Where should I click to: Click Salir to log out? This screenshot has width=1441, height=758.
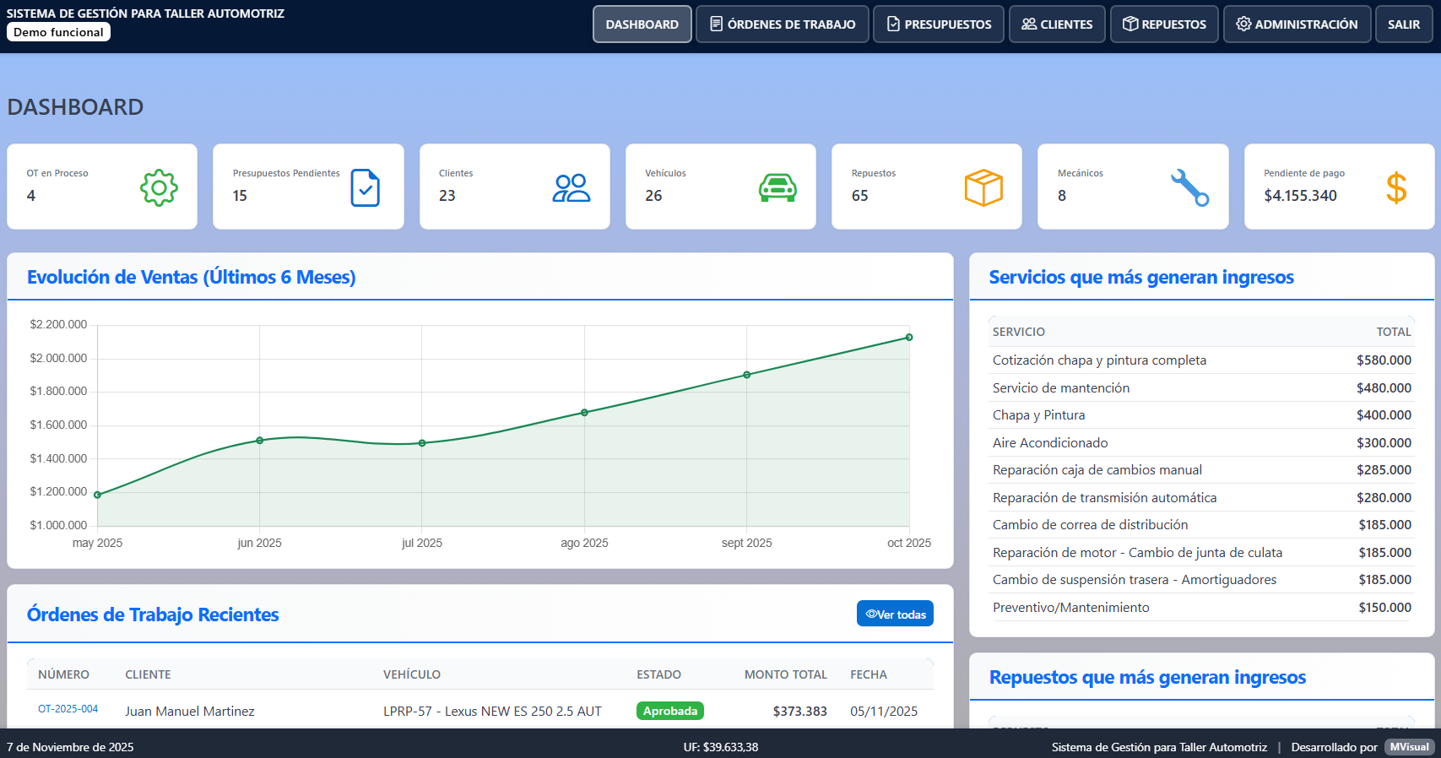(1404, 24)
